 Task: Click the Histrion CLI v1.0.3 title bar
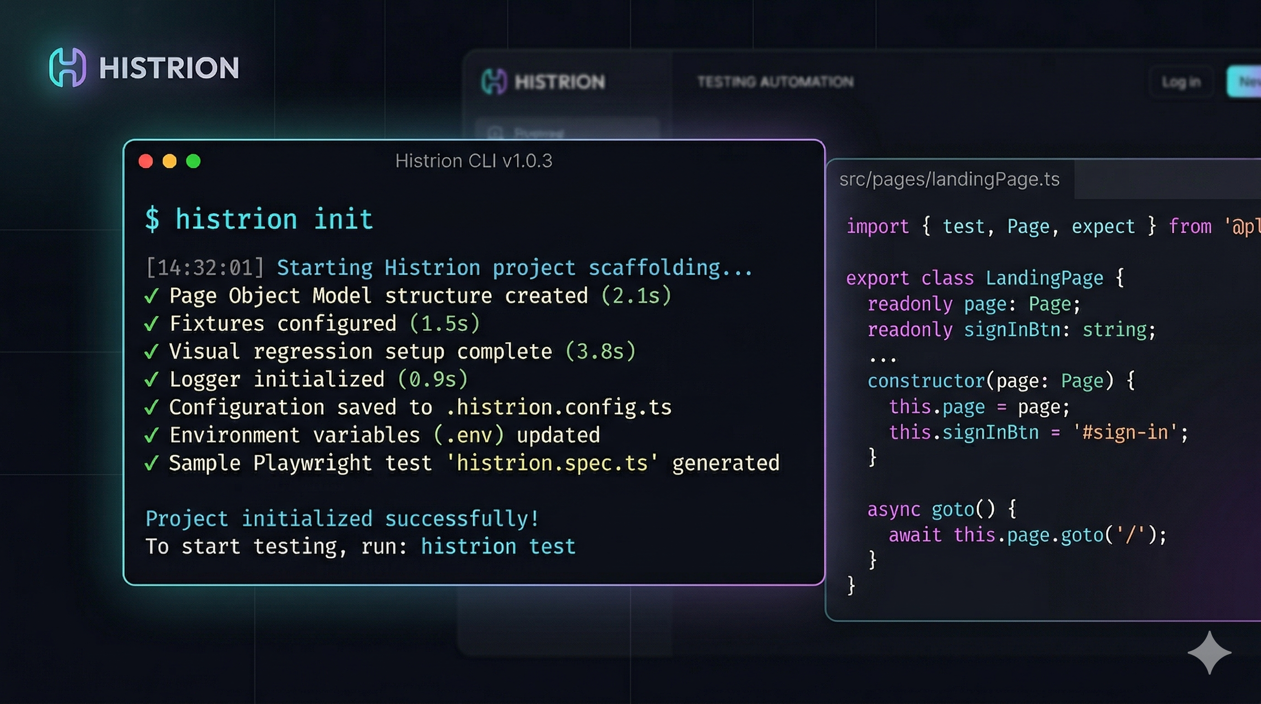pos(474,160)
